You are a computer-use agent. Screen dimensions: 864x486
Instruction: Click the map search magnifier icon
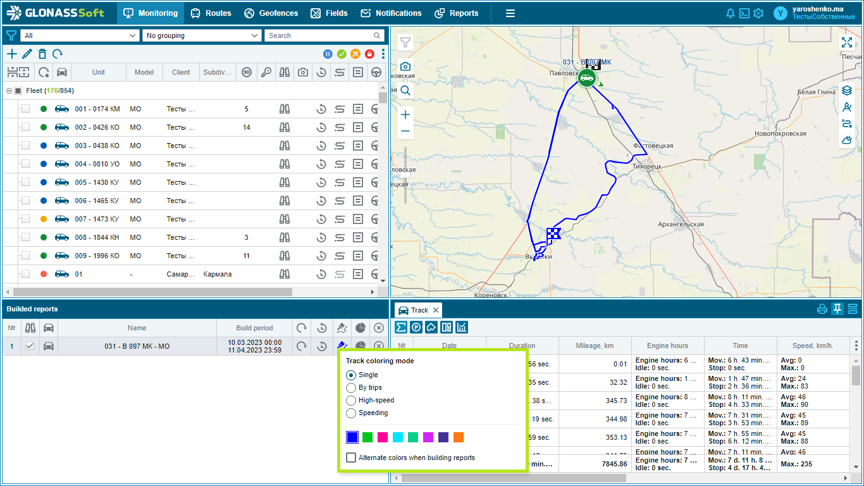pos(405,90)
